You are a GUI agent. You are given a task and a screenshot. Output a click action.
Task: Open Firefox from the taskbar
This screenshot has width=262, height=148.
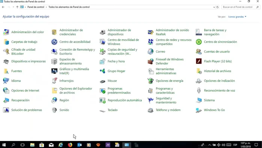(70, 145)
